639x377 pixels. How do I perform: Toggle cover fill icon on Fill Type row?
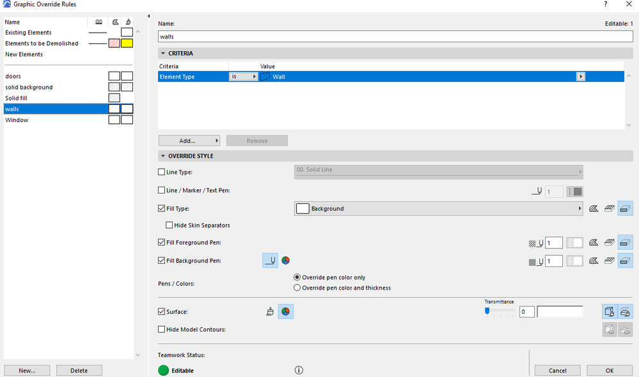(609, 208)
